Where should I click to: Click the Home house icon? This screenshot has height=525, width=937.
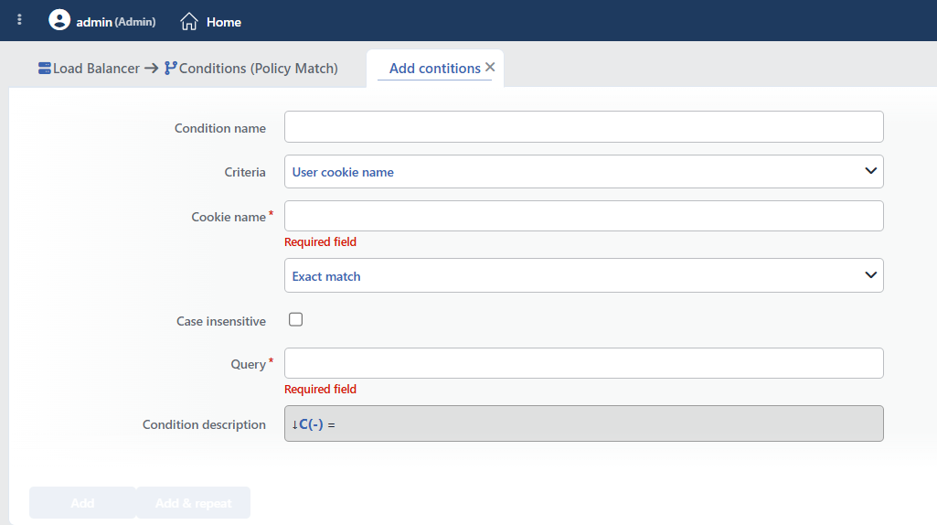(189, 22)
